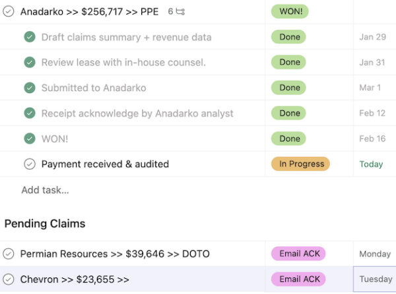The width and height of the screenshot is (396, 294).
Task: Change Email ACK status for Chevron row
Action: click(x=298, y=279)
